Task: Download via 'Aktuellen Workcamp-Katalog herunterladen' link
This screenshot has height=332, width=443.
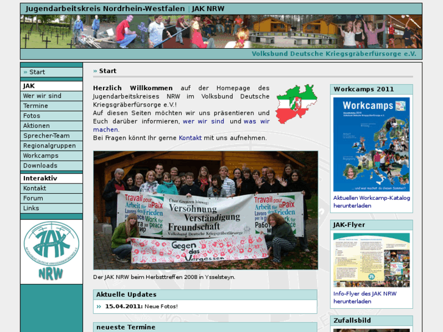Action: [x=372, y=202]
